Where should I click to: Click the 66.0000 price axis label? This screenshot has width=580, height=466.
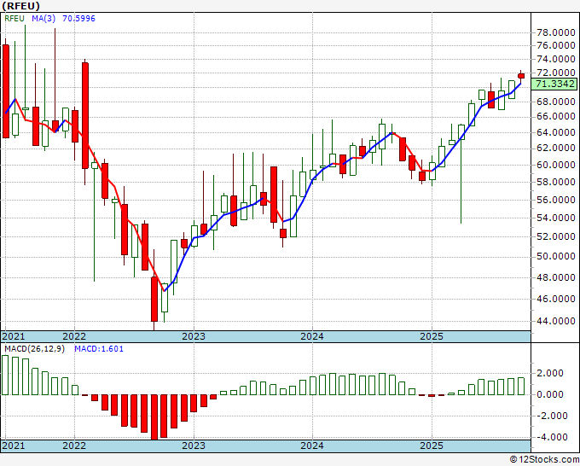pyautogui.click(x=555, y=117)
